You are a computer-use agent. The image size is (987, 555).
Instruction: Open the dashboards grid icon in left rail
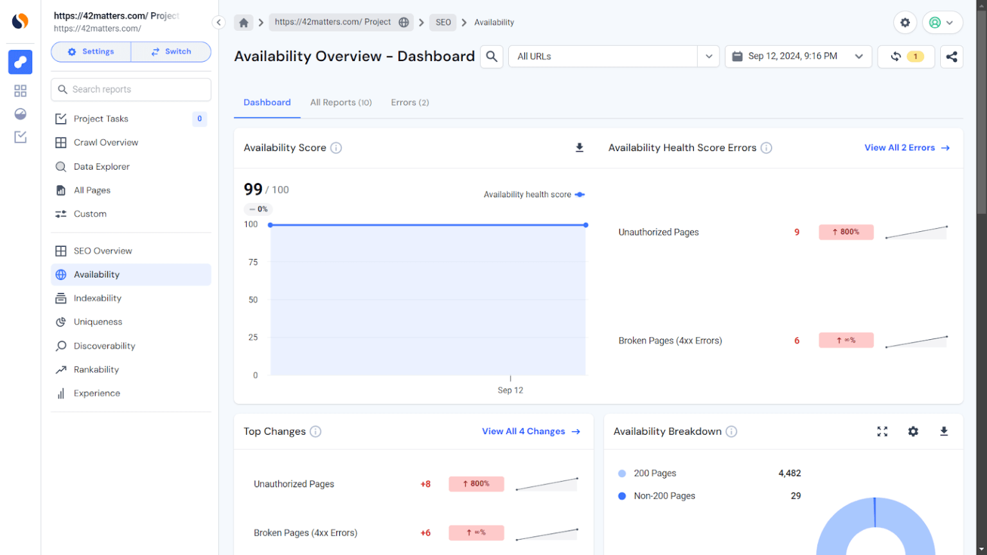tap(20, 91)
